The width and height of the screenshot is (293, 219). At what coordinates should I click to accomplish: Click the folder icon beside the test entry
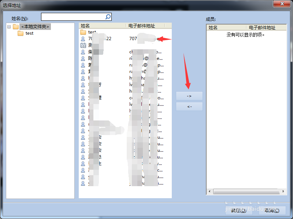(x=83, y=32)
